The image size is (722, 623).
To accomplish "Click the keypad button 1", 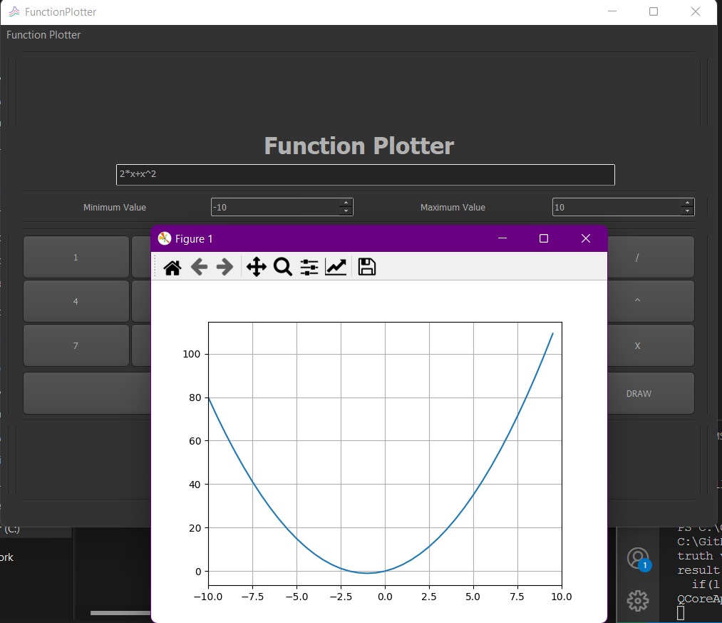I will [x=76, y=258].
